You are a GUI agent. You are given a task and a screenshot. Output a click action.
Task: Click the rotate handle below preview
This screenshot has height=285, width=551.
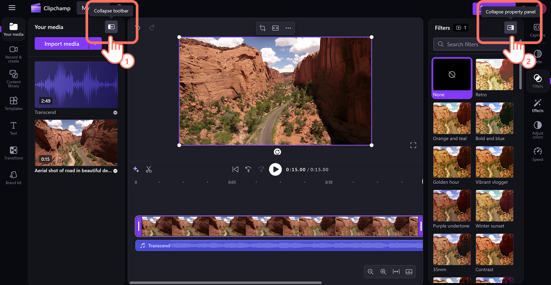click(277, 152)
